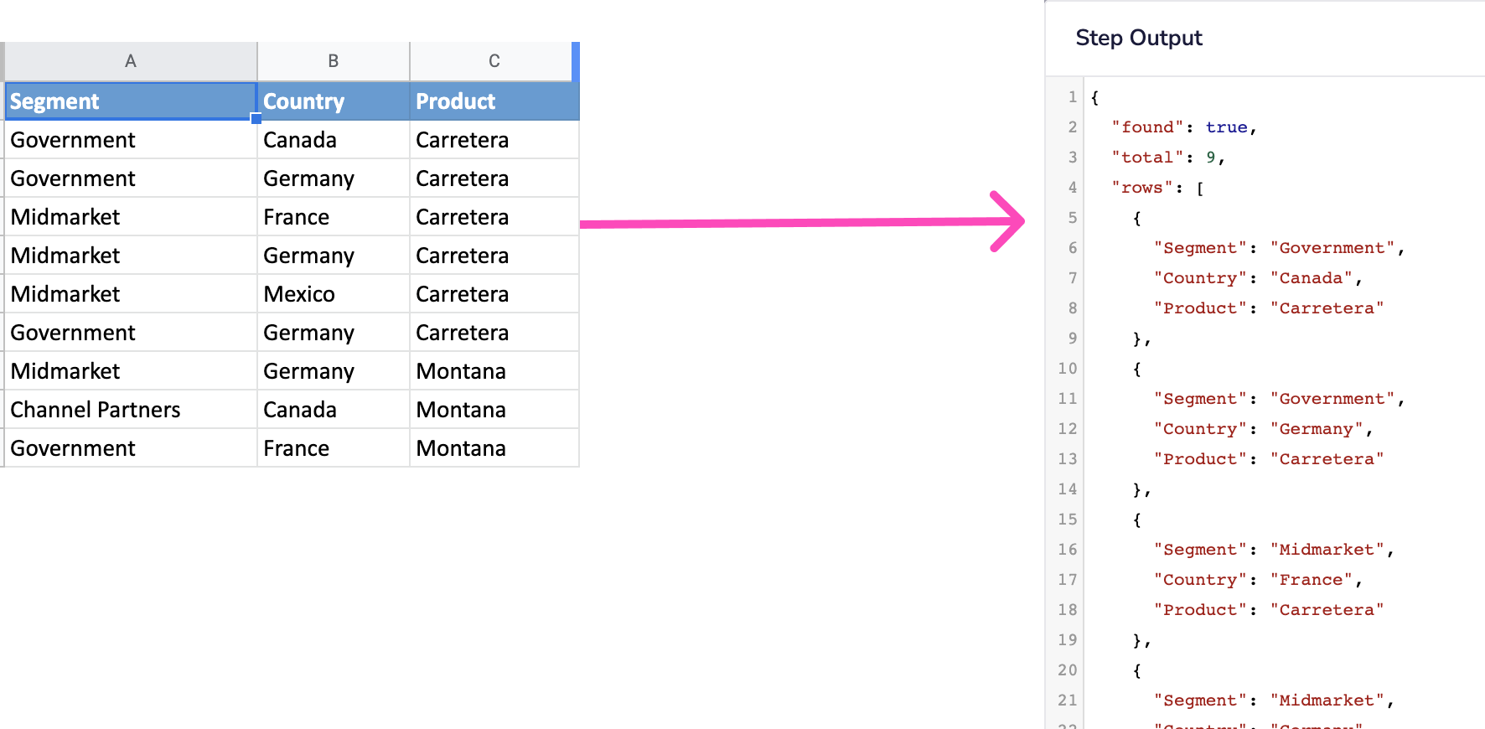Click the Country header cell
The height and width of the screenshot is (729, 1485).
tap(333, 101)
